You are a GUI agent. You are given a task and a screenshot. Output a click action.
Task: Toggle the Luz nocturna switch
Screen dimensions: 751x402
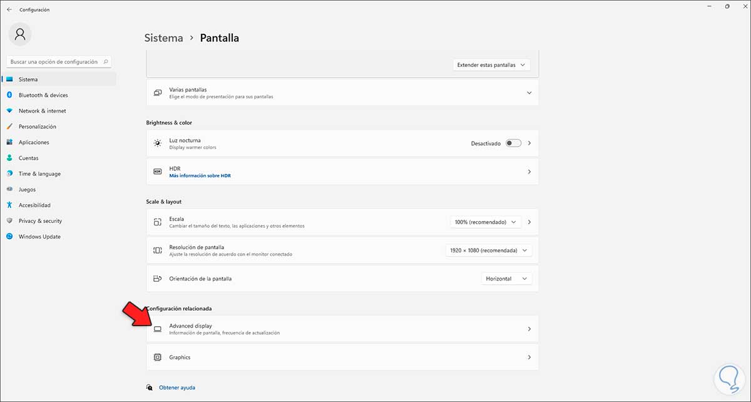click(513, 143)
